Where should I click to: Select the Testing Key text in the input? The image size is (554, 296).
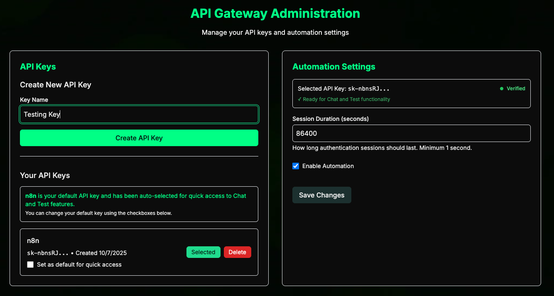(42, 114)
